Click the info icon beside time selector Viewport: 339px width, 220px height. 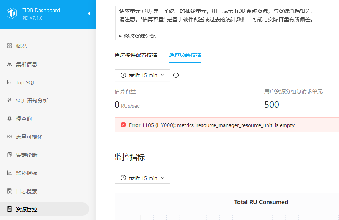[x=176, y=75]
